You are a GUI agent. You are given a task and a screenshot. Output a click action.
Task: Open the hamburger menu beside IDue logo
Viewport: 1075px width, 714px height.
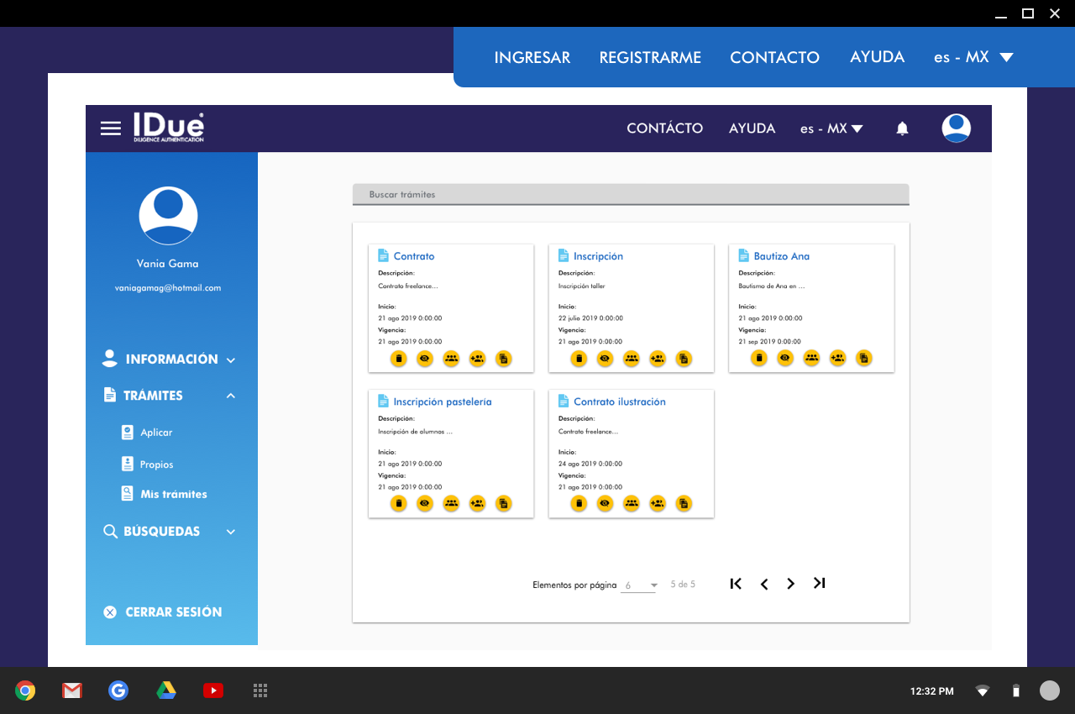111,129
